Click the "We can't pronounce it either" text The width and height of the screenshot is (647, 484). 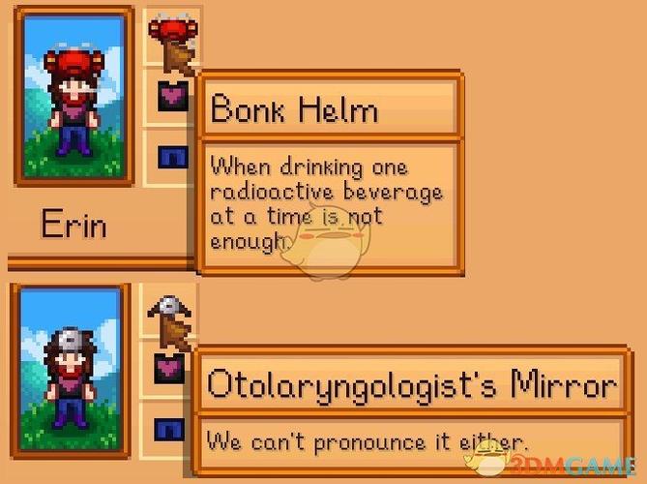[367, 441]
